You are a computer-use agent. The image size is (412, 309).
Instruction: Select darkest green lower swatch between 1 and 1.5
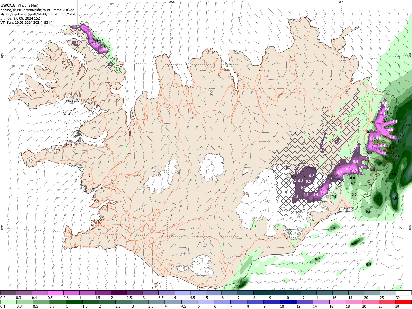(74, 302)
